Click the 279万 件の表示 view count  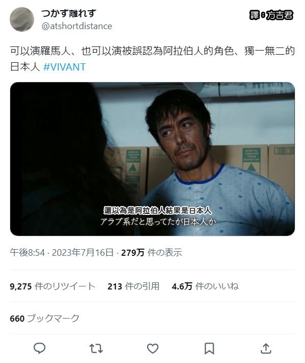151,253
